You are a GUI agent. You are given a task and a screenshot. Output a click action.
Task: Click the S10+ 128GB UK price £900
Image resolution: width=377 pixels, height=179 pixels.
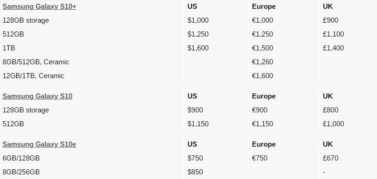pos(331,20)
